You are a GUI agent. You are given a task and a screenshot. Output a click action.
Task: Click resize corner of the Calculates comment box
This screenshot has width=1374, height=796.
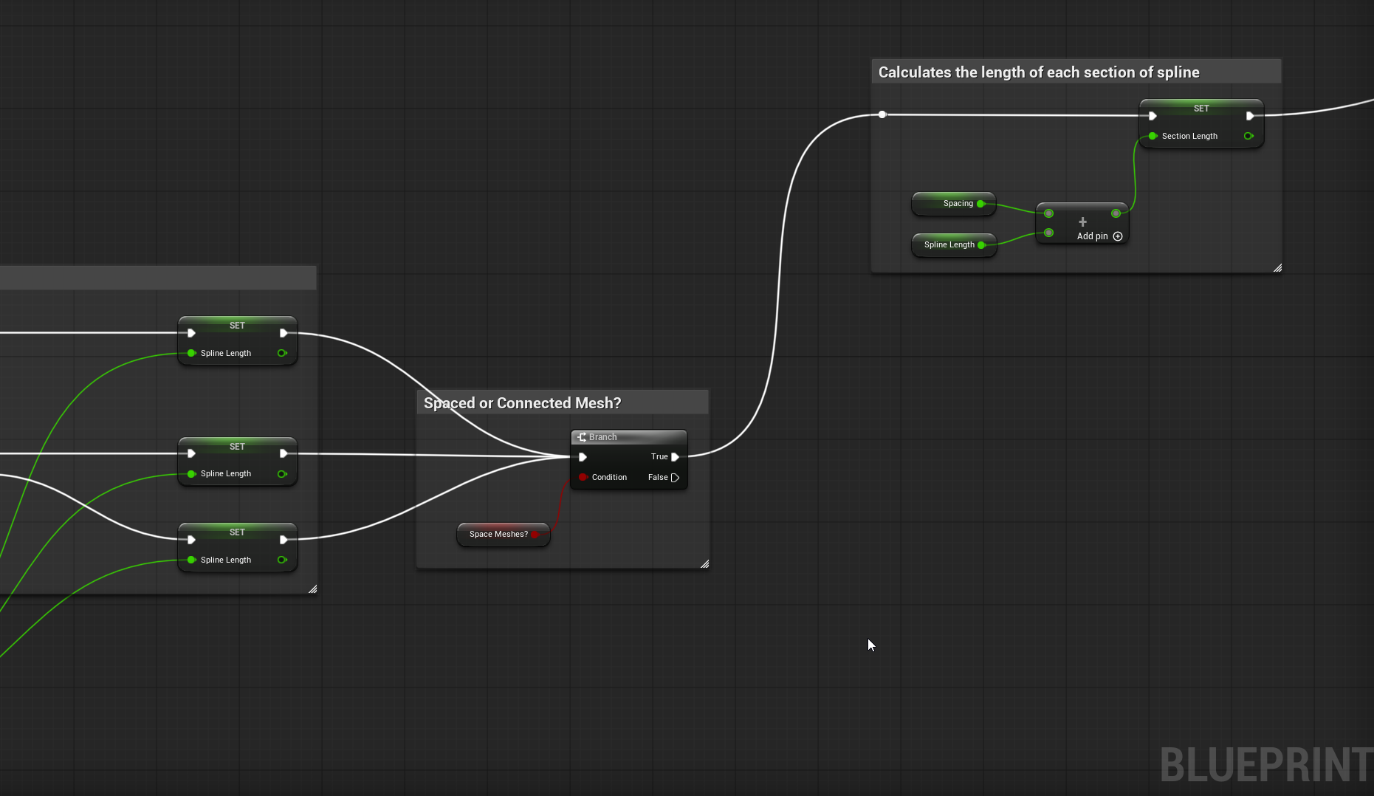coord(1277,268)
